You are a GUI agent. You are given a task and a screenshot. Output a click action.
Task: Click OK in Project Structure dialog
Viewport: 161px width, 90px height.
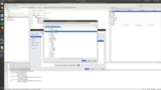87,69
